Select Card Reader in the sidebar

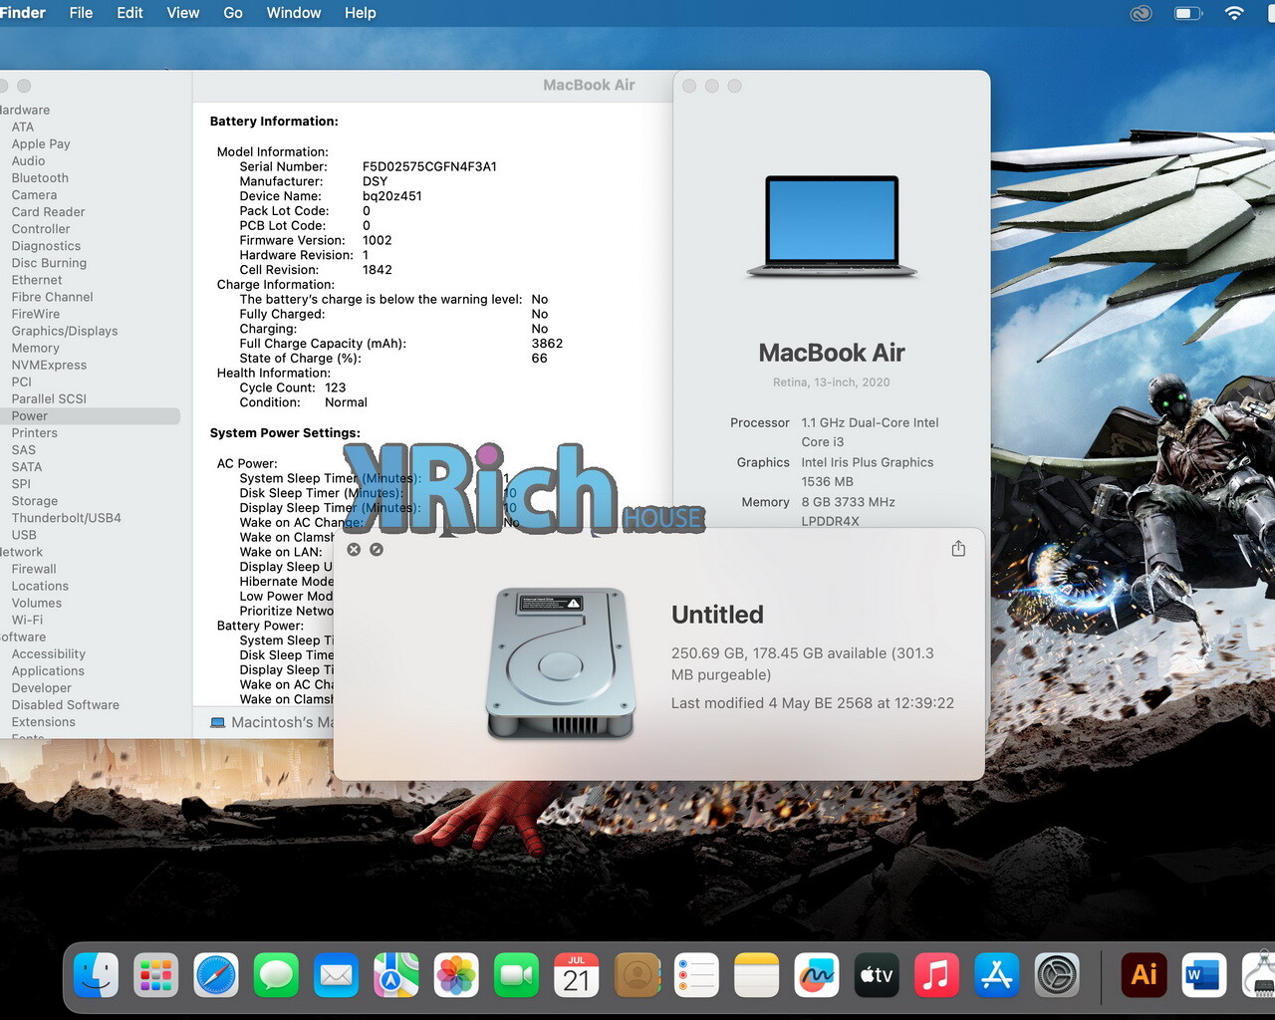tap(48, 212)
